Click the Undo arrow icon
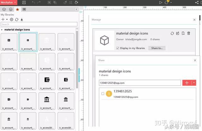The width and height of the screenshot is (202, 131). [x=33, y=3]
